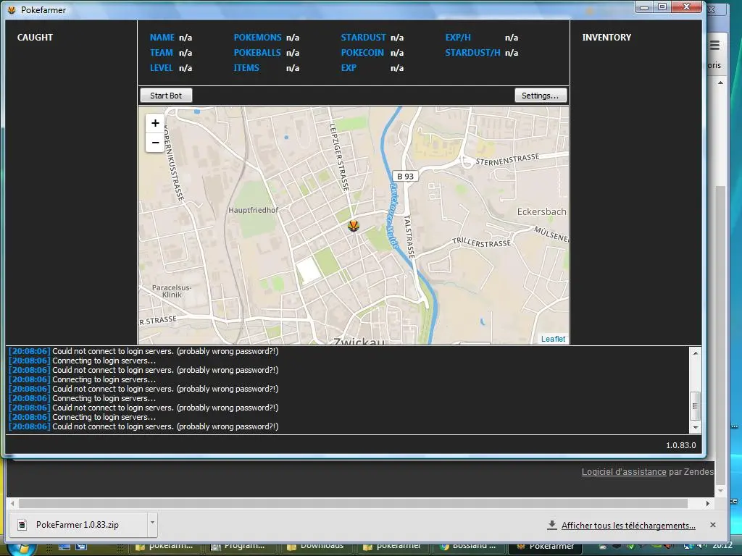
Task: Click the browser page scroll down arrow
Action: pyautogui.click(x=720, y=491)
